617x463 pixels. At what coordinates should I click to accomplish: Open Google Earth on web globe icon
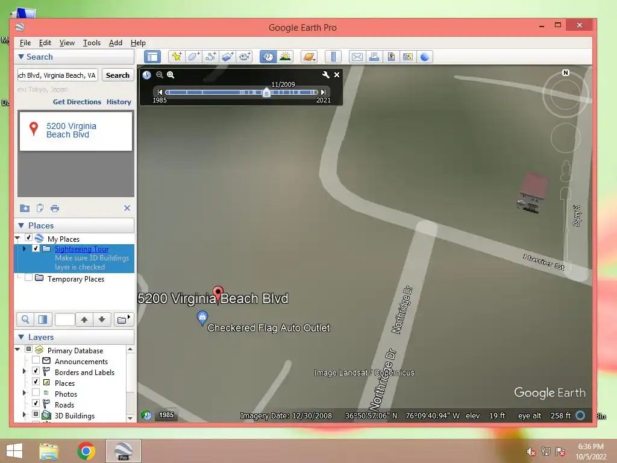(425, 57)
